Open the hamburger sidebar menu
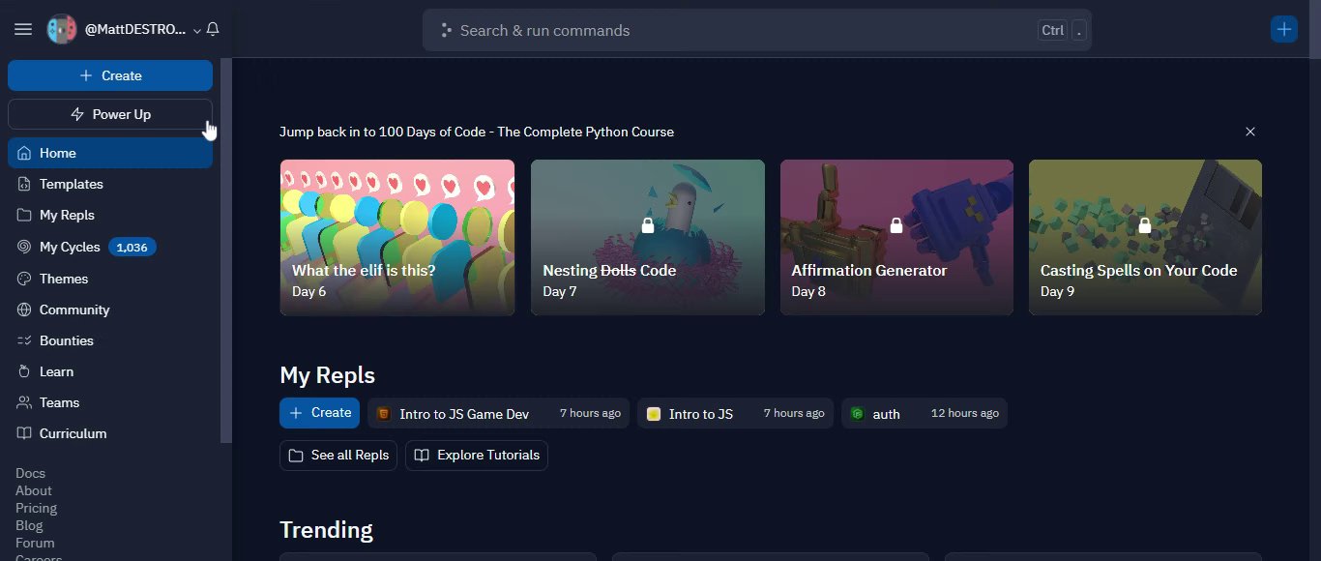 (23, 30)
